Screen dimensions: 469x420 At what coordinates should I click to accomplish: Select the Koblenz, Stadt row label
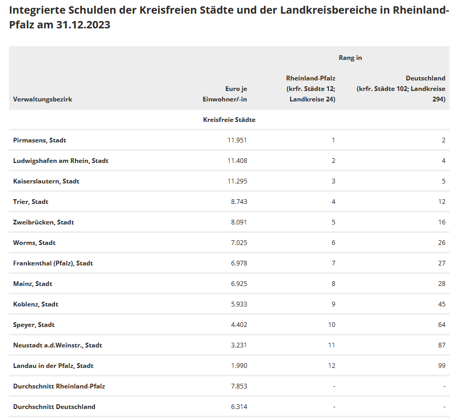coord(36,304)
